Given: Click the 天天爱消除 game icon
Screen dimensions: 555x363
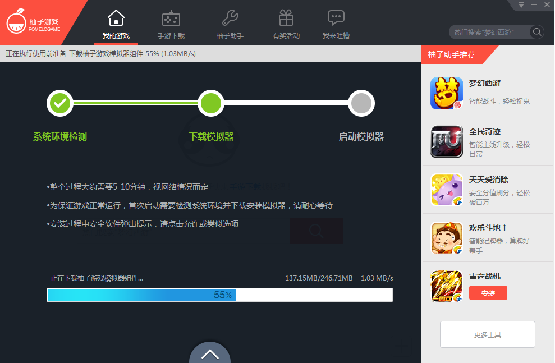Looking at the screenshot, I should point(447,190).
